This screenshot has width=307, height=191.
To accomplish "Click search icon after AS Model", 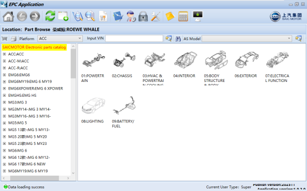I will click(x=298, y=38).
